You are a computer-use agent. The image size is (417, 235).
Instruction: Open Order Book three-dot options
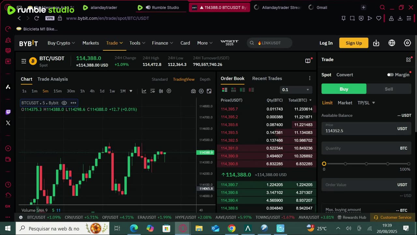pyautogui.click(x=310, y=78)
